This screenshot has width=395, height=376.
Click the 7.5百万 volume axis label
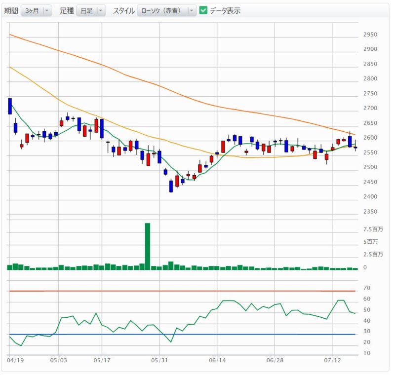[x=373, y=229]
